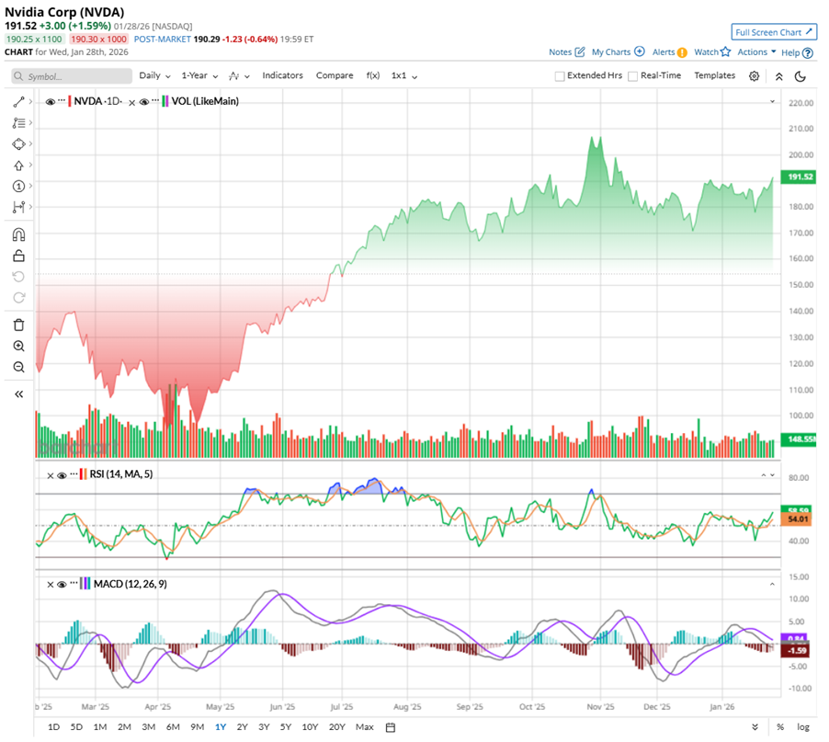This screenshot has width=829, height=742.
Task: Click the VOL color settings swatch
Action: (165, 101)
